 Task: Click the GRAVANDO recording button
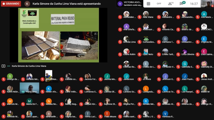point(11,4)
